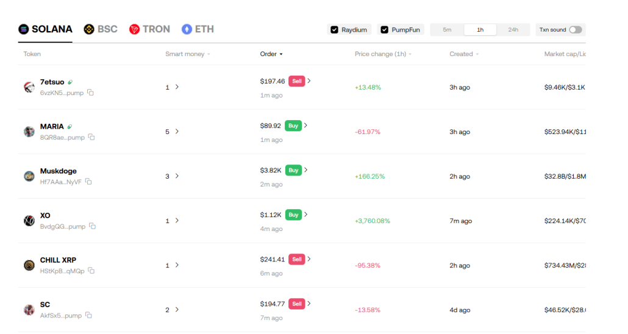Uncheck the Raydium filter checkbox
Viewport: 628px width, 334px height.
coord(334,29)
